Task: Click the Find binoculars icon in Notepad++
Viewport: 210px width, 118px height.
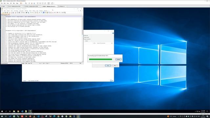Action: coord(26,12)
